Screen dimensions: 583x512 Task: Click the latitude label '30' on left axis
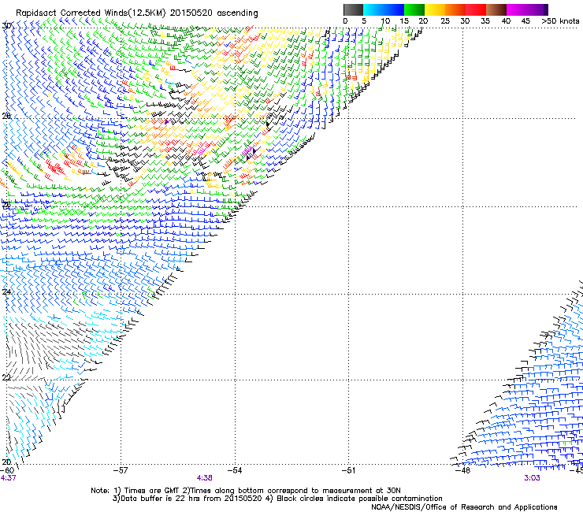[6, 26]
